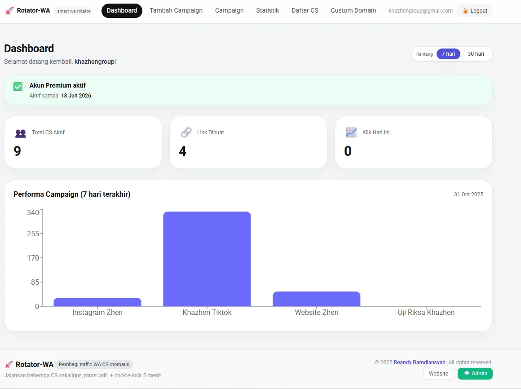Click the Rotator-WA rocket logo icon
Image resolution: width=521 pixels, height=389 pixels.
coord(9,10)
